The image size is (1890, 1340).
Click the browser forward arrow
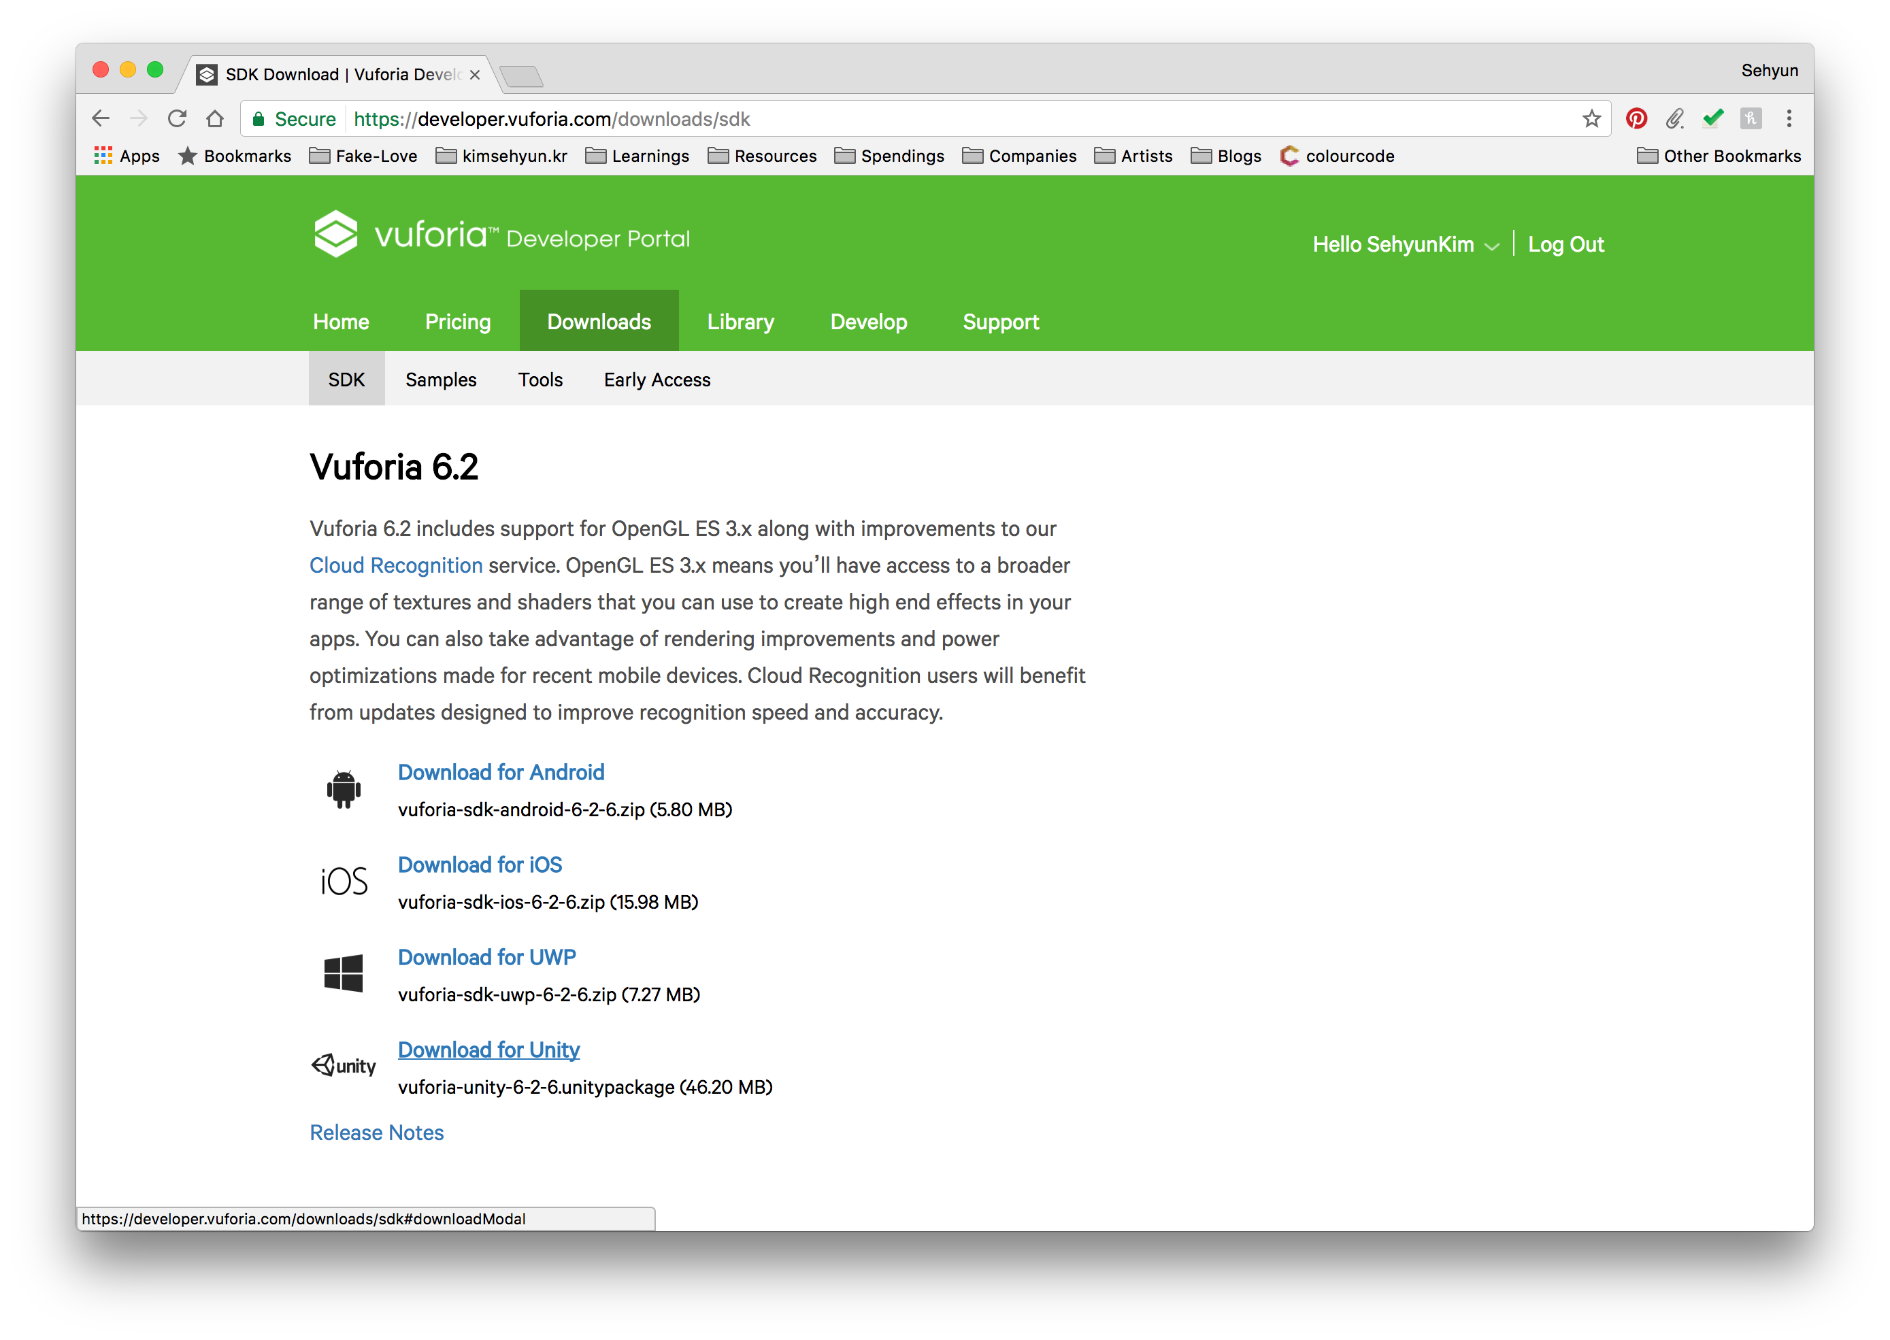pyautogui.click(x=139, y=119)
